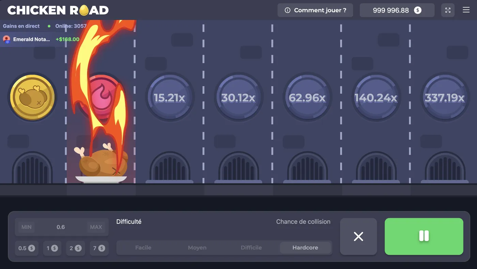Open the hamburger menu
This screenshot has width=477, height=269.
point(466,10)
